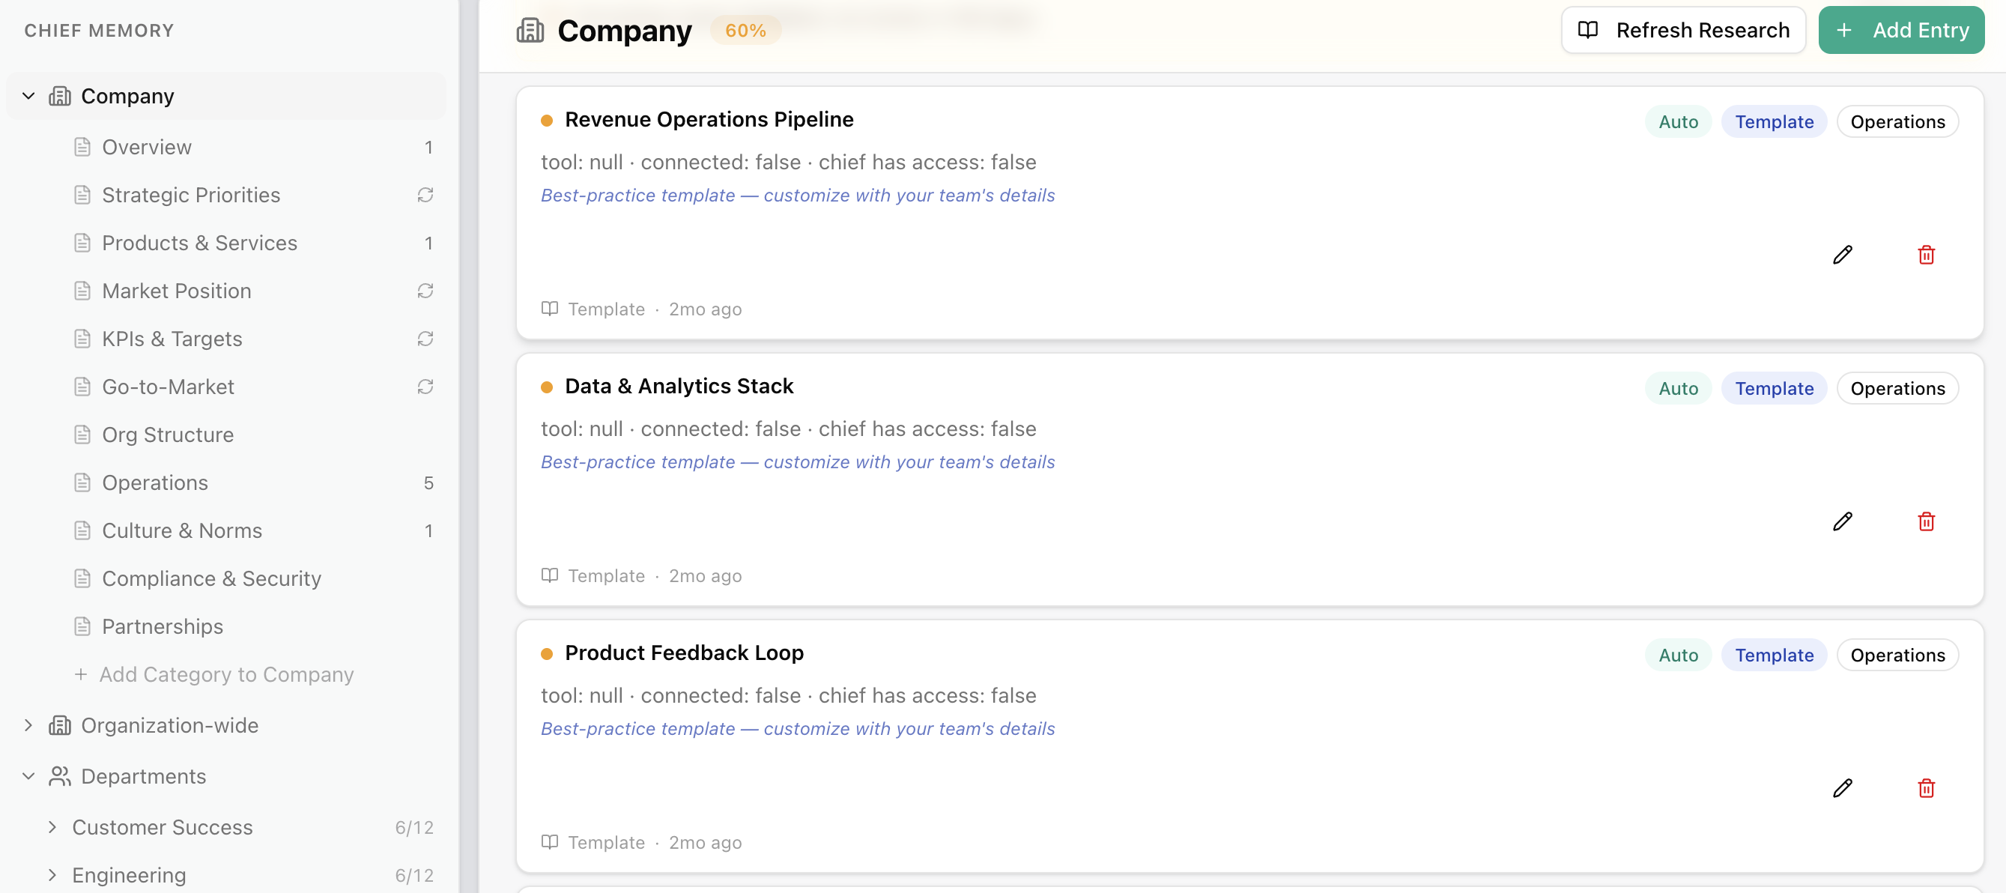2006x893 pixels.
Task: Click the 60% completion badge
Action: click(x=745, y=31)
